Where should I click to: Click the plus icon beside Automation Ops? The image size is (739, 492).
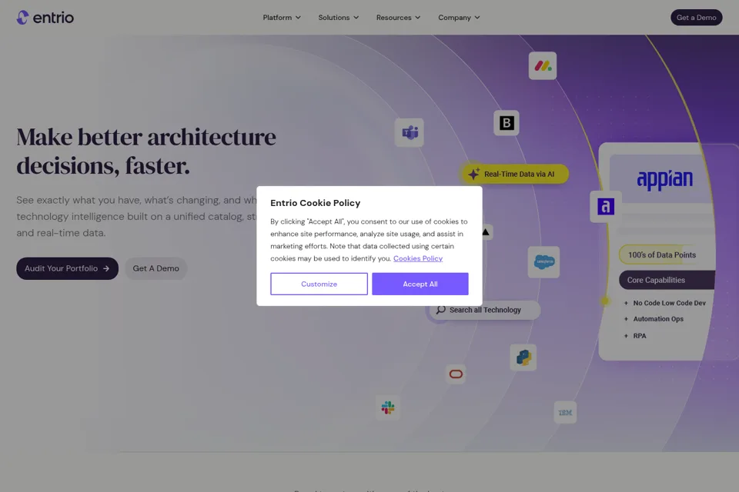tap(626, 319)
